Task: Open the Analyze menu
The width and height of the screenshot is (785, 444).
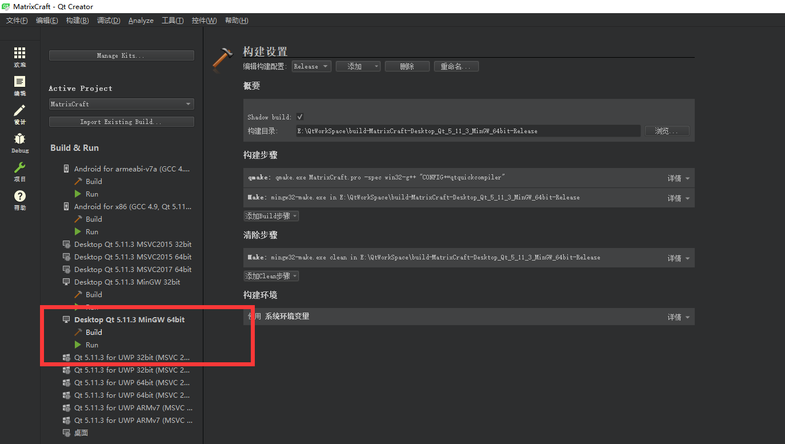Action: click(x=141, y=20)
